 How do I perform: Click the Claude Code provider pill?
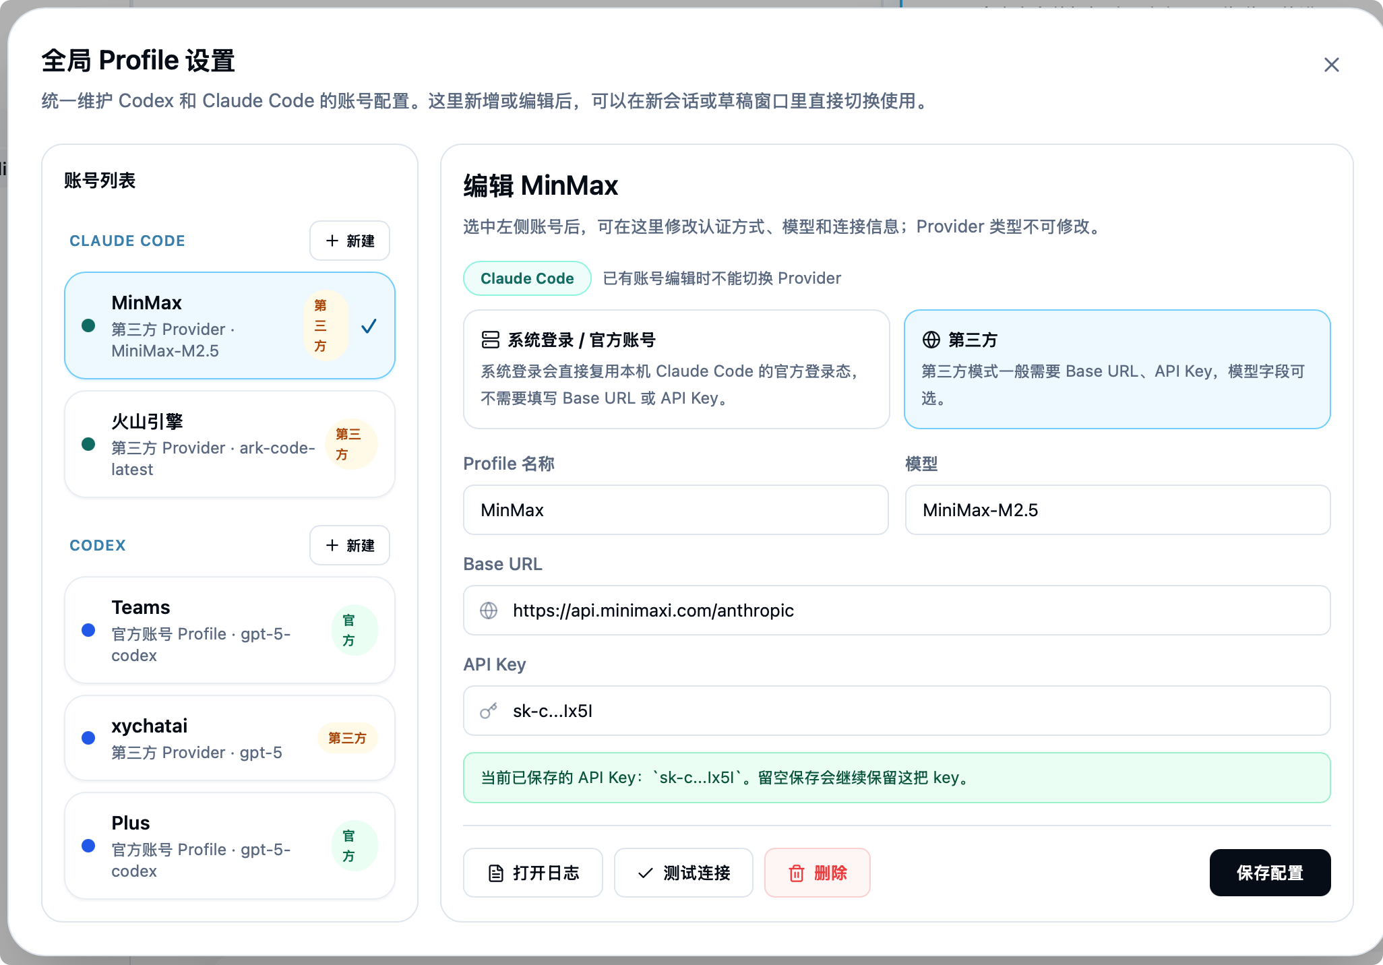tap(527, 278)
